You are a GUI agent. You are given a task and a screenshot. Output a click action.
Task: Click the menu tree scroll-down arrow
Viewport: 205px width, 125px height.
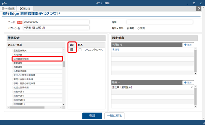pyautogui.click(x=64, y=105)
